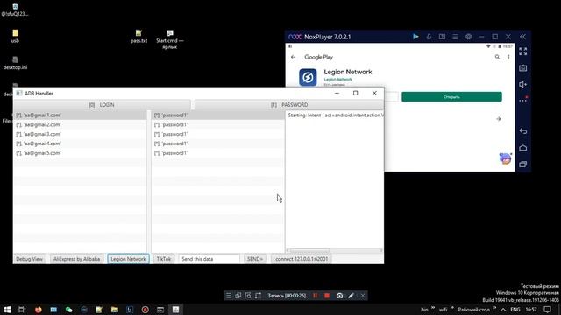Click the AliExpress by Alibaba button
561x315 pixels.
pyautogui.click(x=76, y=259)
